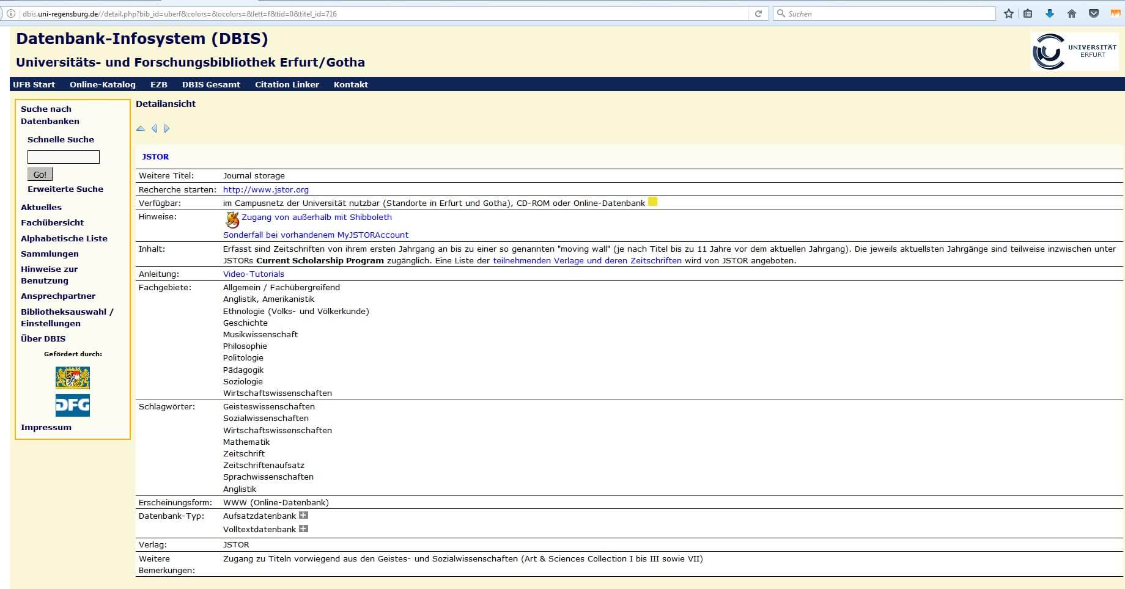Open Online-Katalog in the navigation bar

point(103,85)
